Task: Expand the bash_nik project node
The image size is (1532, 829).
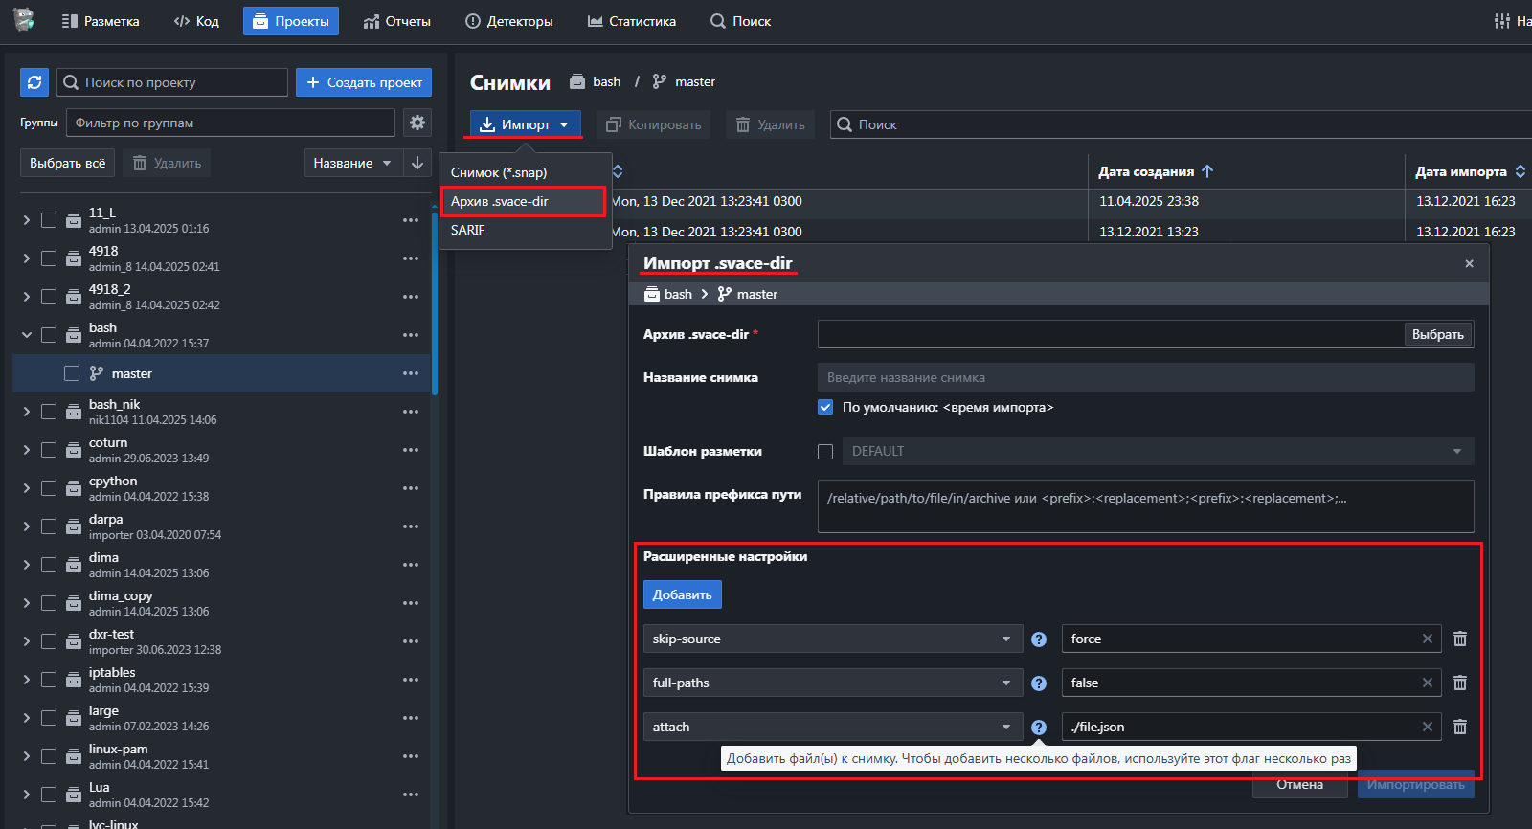Action: [27, 412]
